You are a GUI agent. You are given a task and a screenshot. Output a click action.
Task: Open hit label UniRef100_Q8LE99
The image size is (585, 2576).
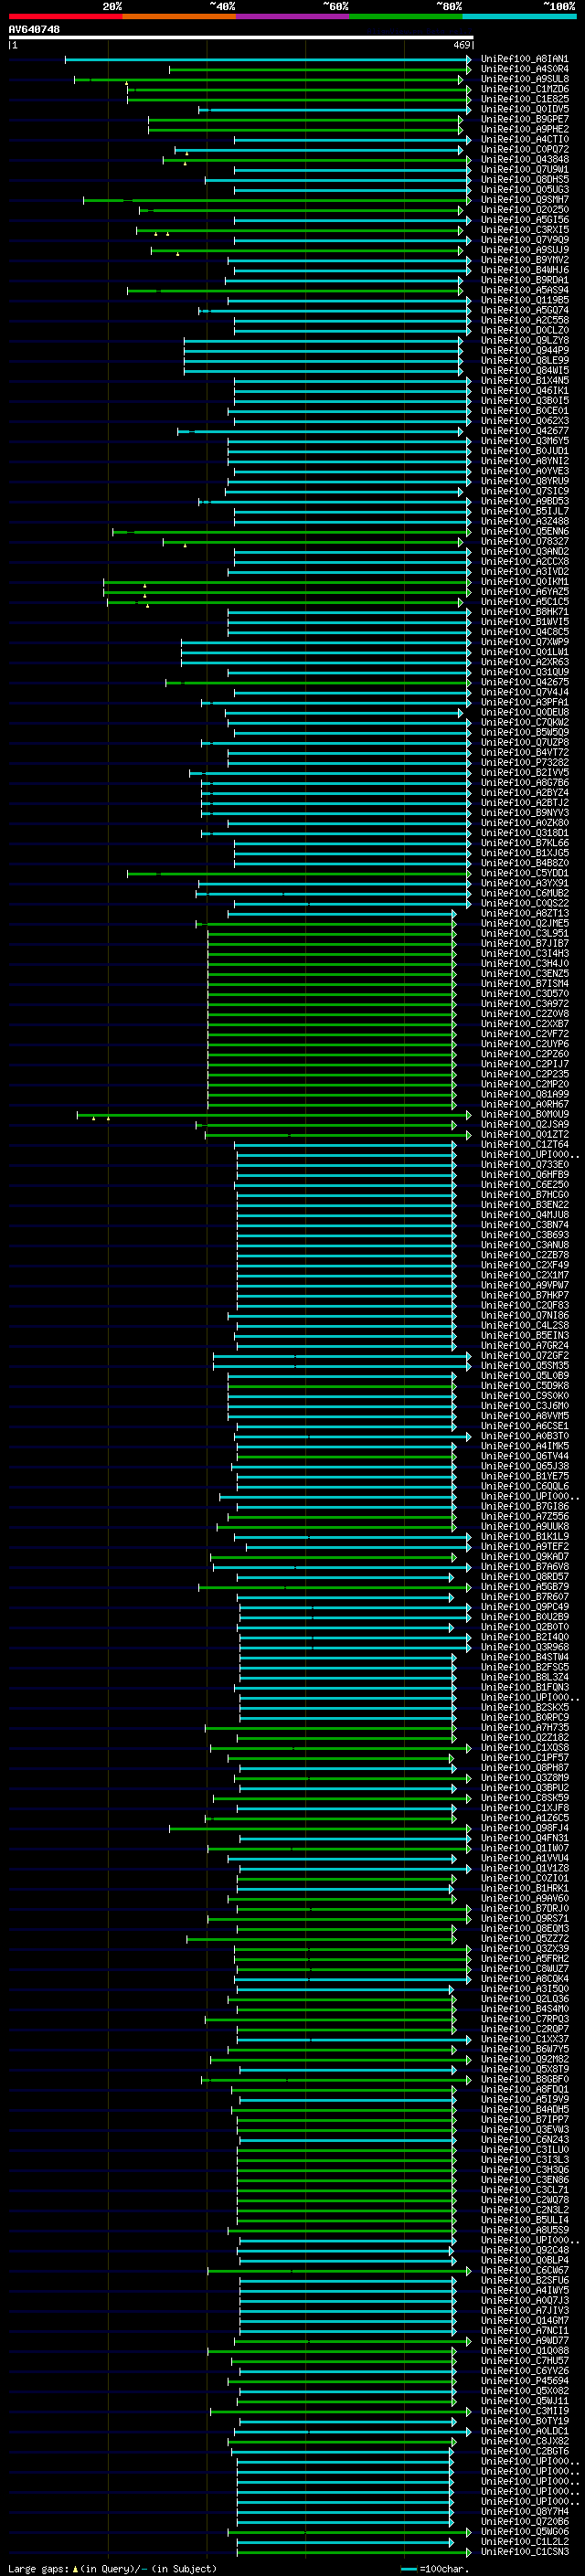tap(524, 360)
